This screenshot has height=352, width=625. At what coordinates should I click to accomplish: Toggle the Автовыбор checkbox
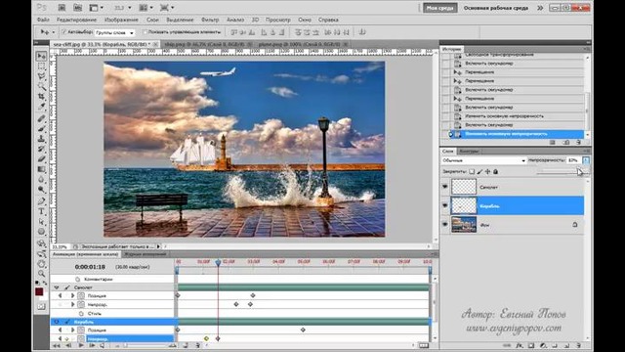(x=63, y=32)
